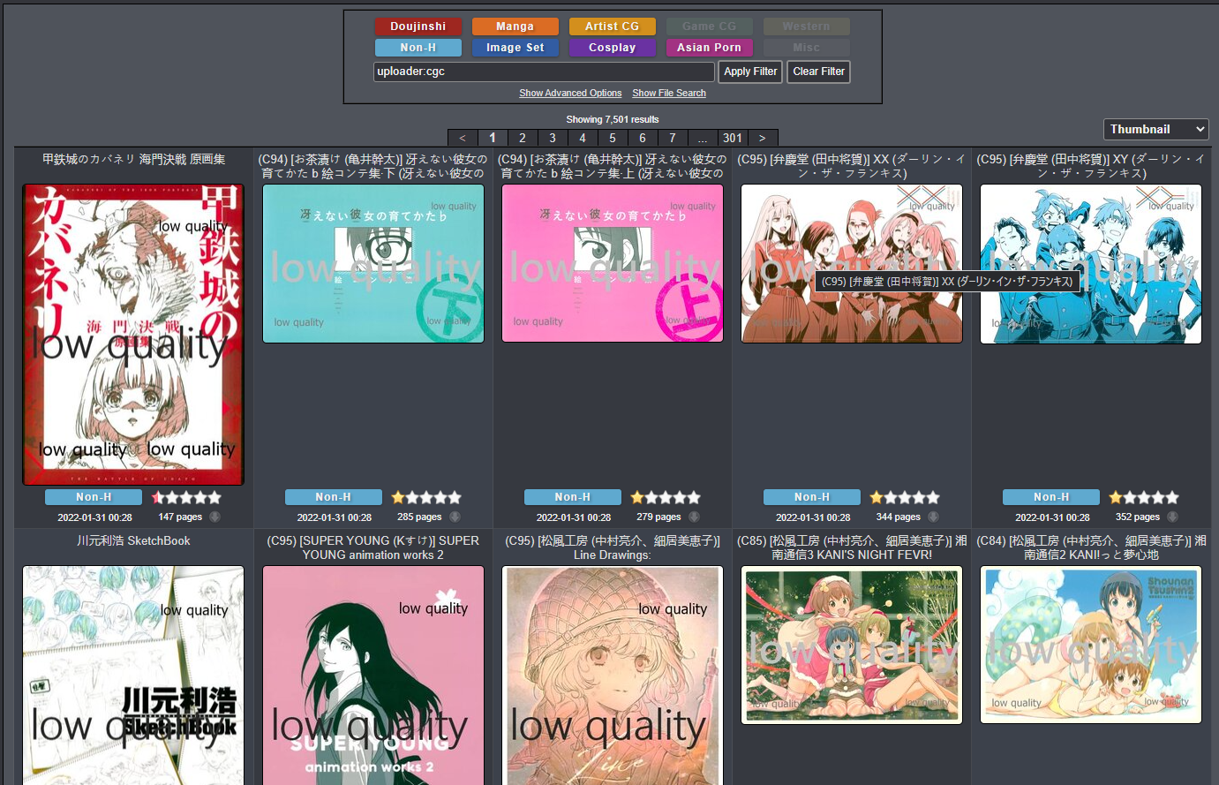Open the KANI'S NIGHT FEVR! gallery title
Viewport: 1219px width, 785px height.
[x=852, y=547]
